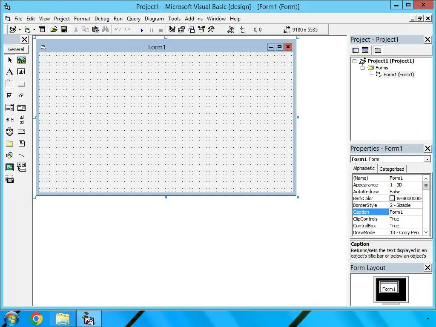Select the OLE control tool

point(10,179)
